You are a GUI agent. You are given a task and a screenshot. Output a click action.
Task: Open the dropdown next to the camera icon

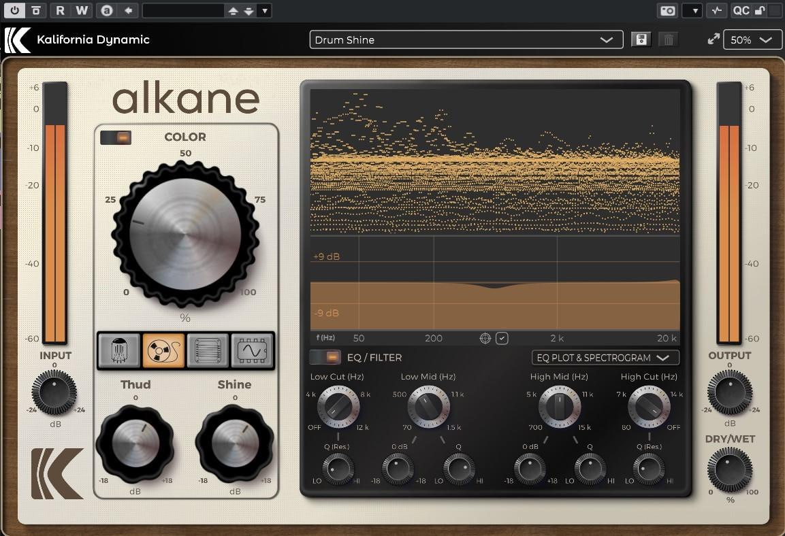pyautogui.click(x=693, y=10)
